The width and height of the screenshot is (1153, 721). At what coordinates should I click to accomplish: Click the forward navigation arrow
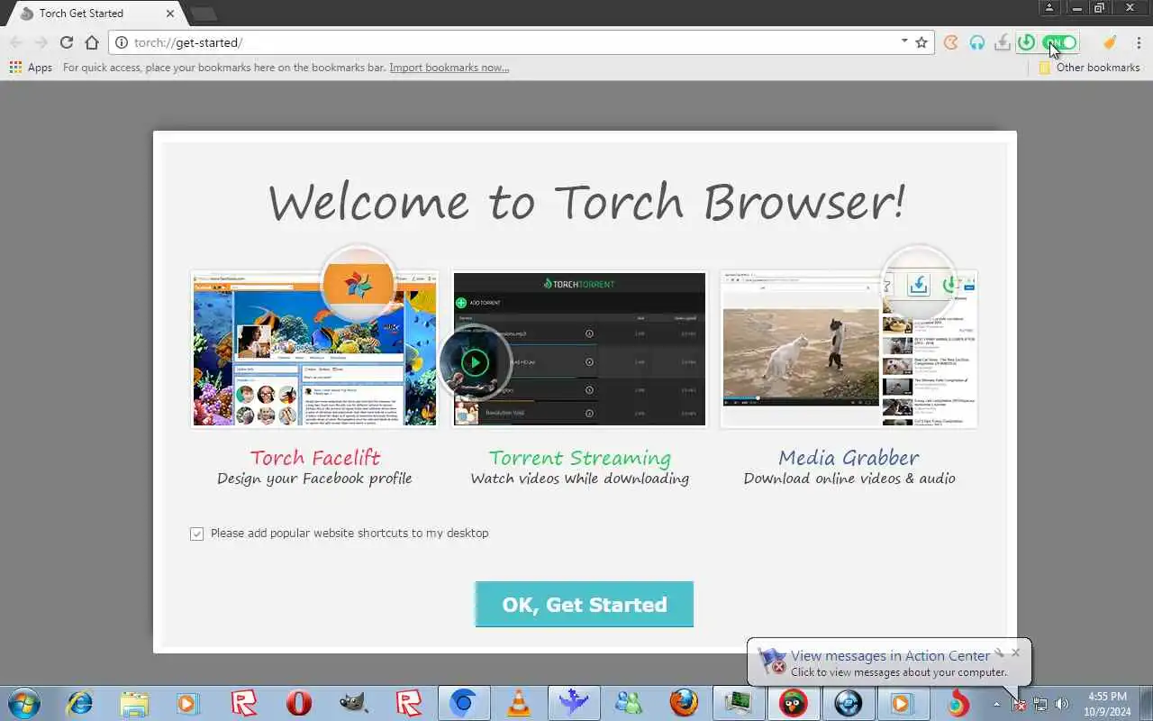41,42
